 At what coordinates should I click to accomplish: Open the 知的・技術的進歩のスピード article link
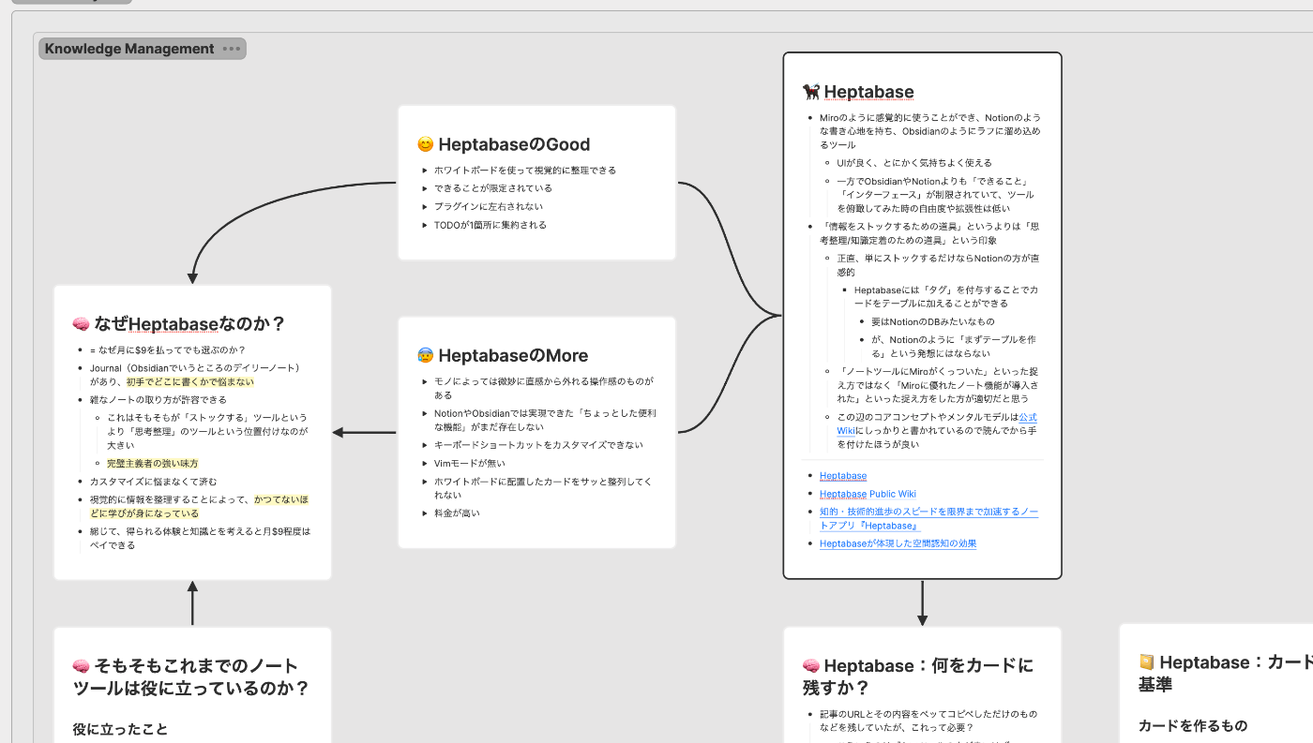(x=928, y=518)
